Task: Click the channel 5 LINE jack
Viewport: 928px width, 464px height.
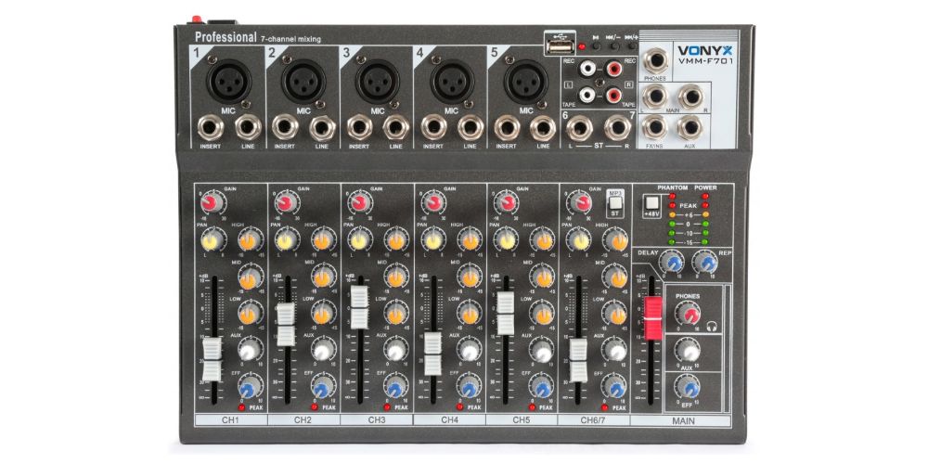Action: pos(543,128)
